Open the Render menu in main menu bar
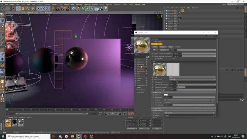This screenshot has width=247, height=139. (54, 4)
